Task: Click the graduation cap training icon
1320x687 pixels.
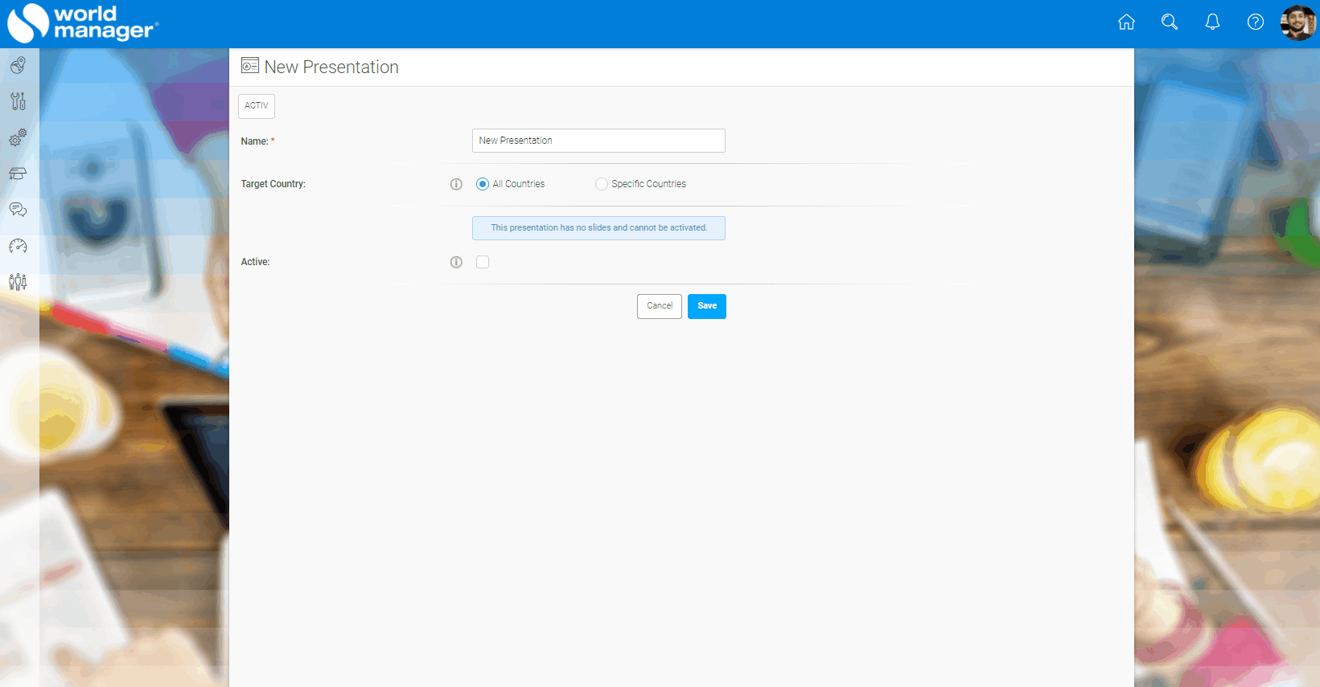Action: 19,174
